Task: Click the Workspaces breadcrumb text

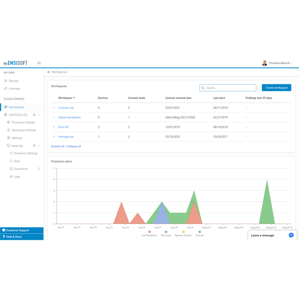Action: pyautogui.click(x=59, y=72)
